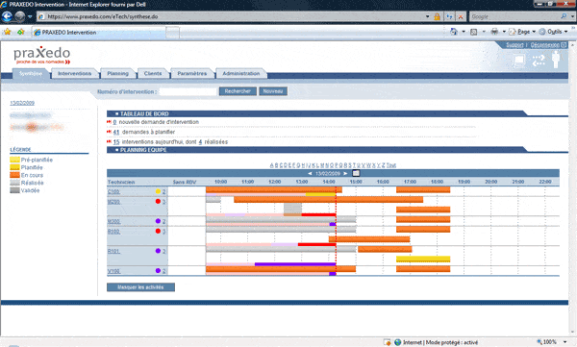Click yellow status dot for C100
Screen dimensions: 577x347
pos(158,191)
